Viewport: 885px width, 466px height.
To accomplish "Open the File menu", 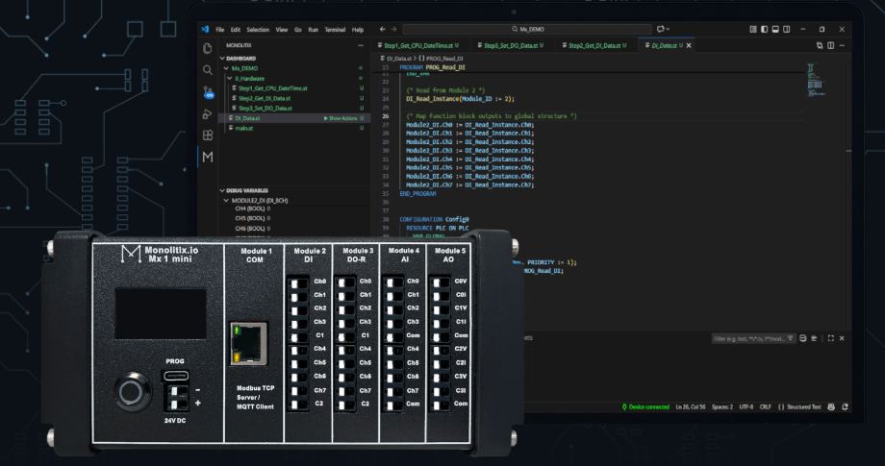I will (219, 30).
